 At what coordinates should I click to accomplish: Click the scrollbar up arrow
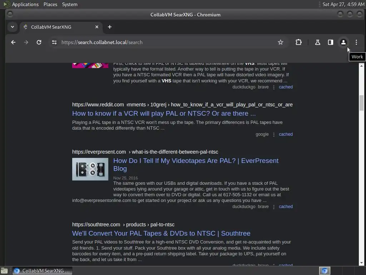pyautogui.click(x=361, y=66)
